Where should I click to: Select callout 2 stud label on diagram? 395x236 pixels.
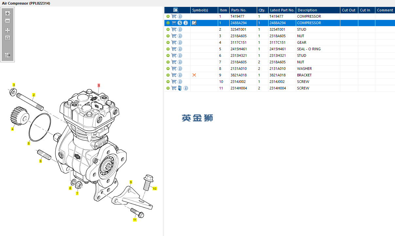[x=33, y=95]
